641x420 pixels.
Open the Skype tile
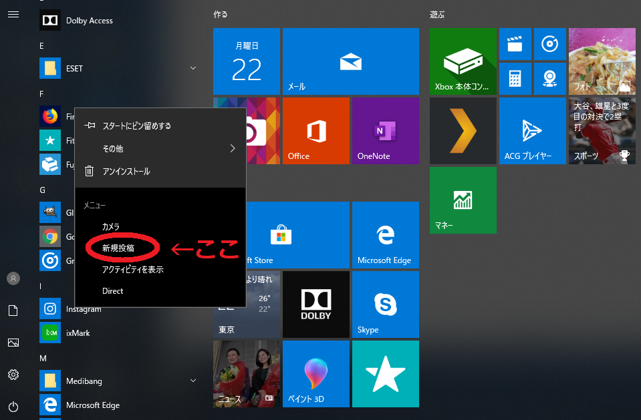pos(386,304)
